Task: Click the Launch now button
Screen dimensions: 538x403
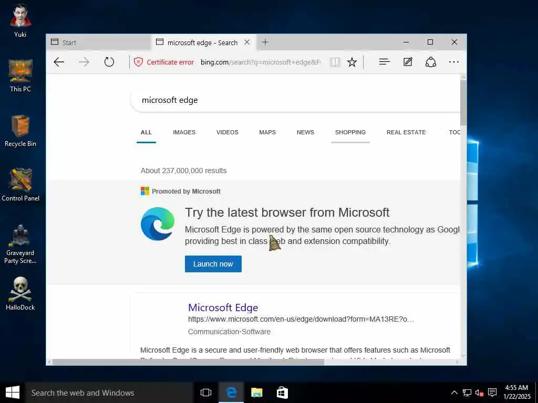Action: click(213, 264)
